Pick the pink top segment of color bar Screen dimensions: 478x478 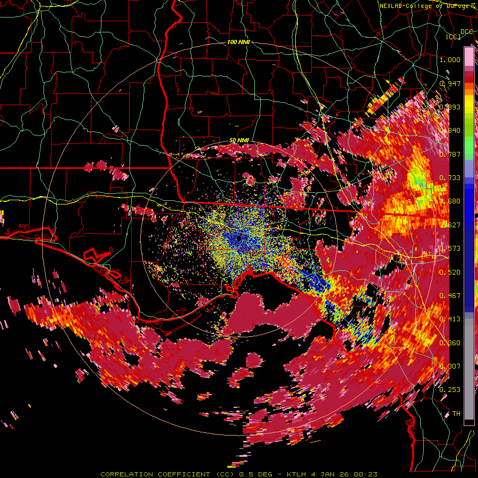469,56
